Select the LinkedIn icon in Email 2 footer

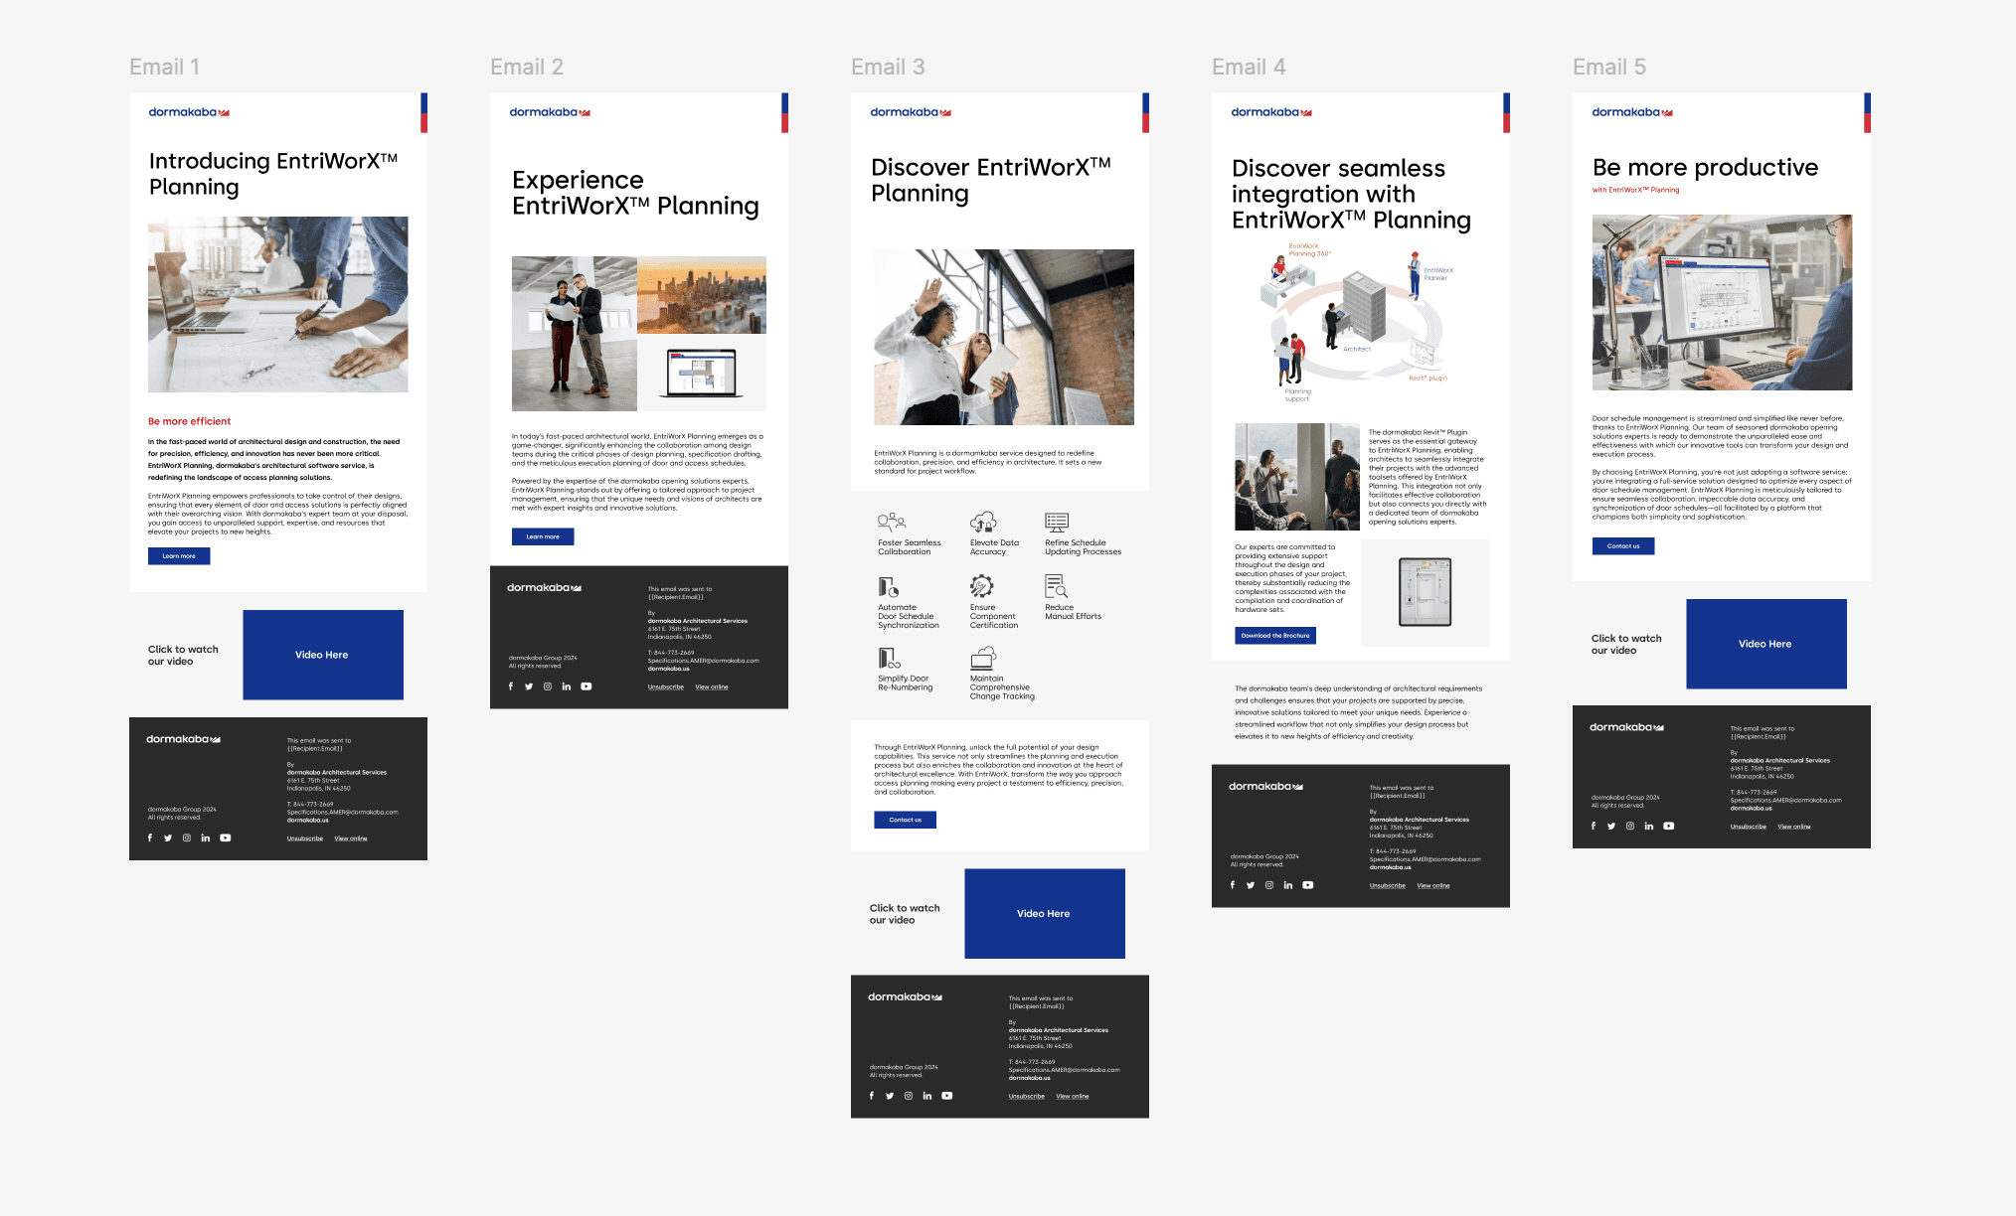point(567,686)
